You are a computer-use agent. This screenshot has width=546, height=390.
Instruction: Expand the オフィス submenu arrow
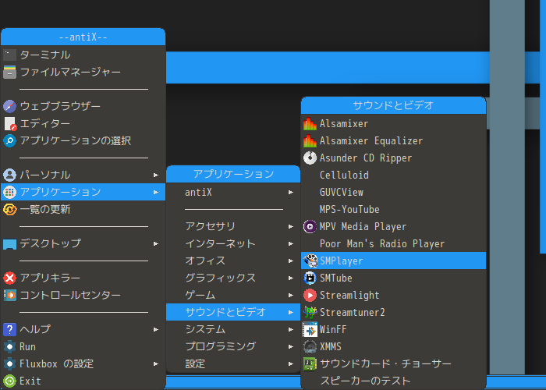point(291,261)
